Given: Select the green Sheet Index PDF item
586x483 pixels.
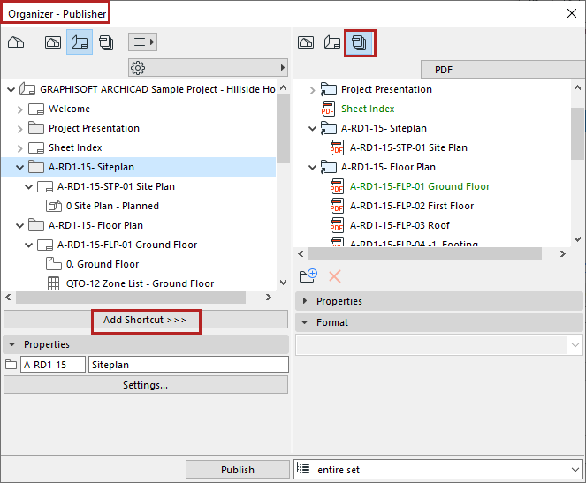Looking at the screenshot, I should [368, 109].
